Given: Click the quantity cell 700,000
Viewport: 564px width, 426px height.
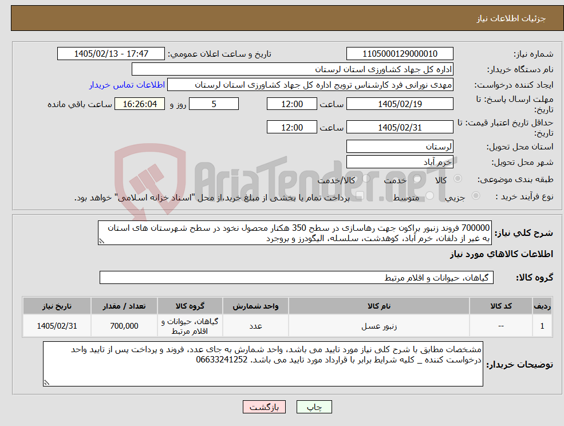Looking at the screenshot, I should coord(124,326).
